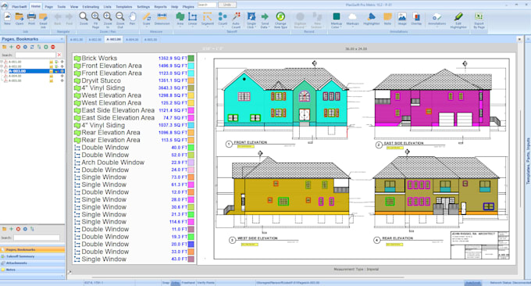
Task: Click the Pages, Bookmarks panel header dropdown arrow
Action: pos(62,39)
